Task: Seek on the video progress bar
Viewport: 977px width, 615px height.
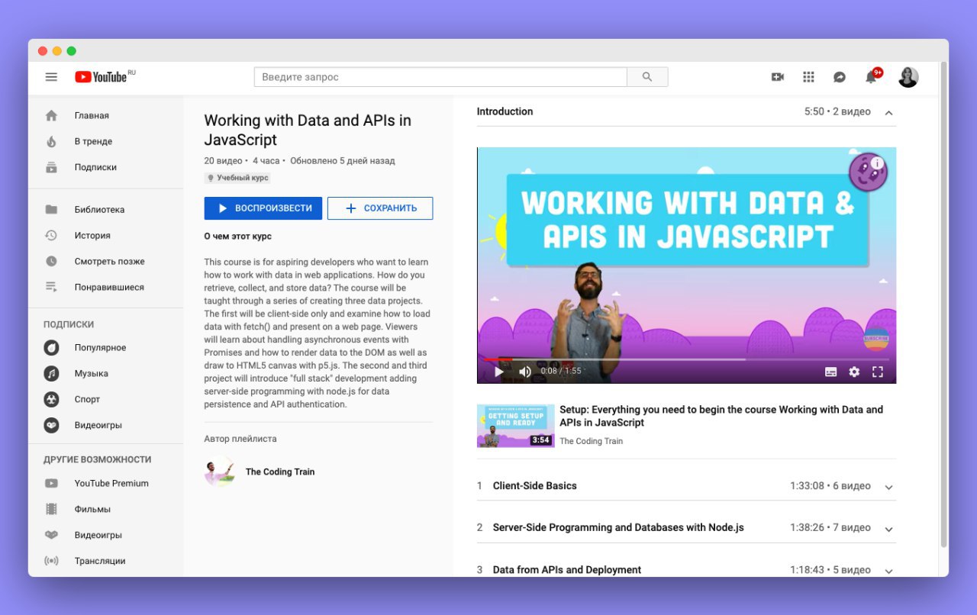Action: 687,359
